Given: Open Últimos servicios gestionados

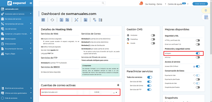Looking at the screenshot, I should (x=16, y=93).
